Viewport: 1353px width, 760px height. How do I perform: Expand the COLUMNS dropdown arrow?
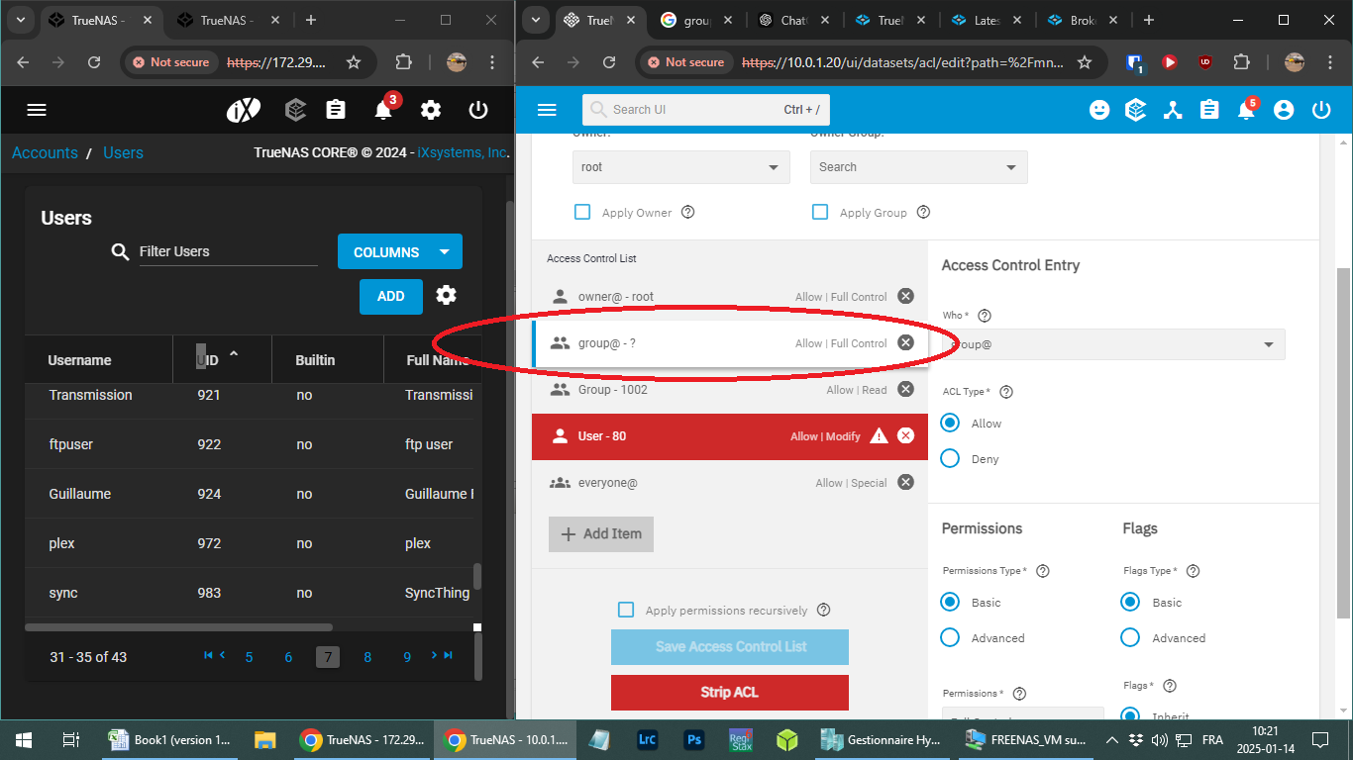click(x=445, y=251)
